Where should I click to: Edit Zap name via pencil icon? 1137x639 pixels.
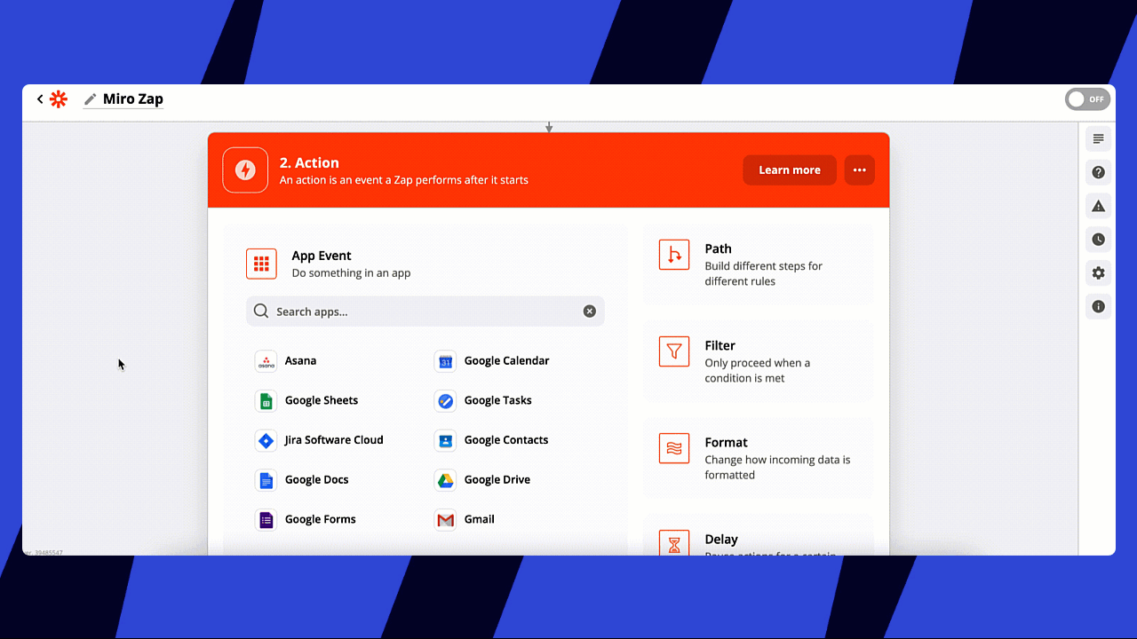[90, 99]
